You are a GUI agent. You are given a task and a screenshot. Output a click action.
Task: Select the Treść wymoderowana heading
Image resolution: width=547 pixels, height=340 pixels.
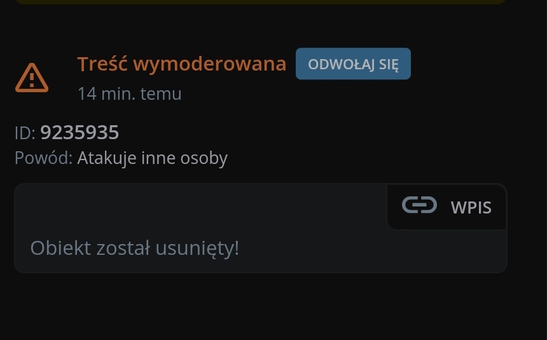click(182, 64)
